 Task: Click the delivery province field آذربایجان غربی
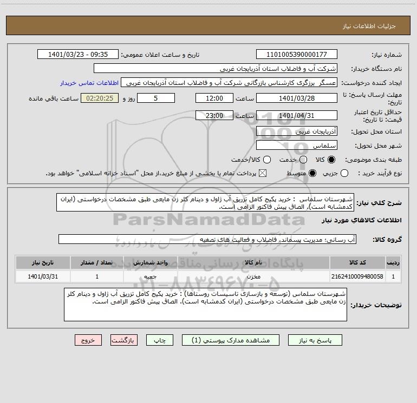[x=297, y=131]
